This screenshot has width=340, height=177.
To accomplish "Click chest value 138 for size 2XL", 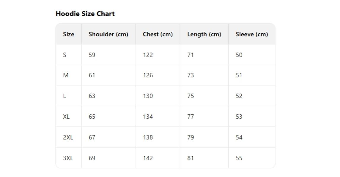I will pos(148,137).
